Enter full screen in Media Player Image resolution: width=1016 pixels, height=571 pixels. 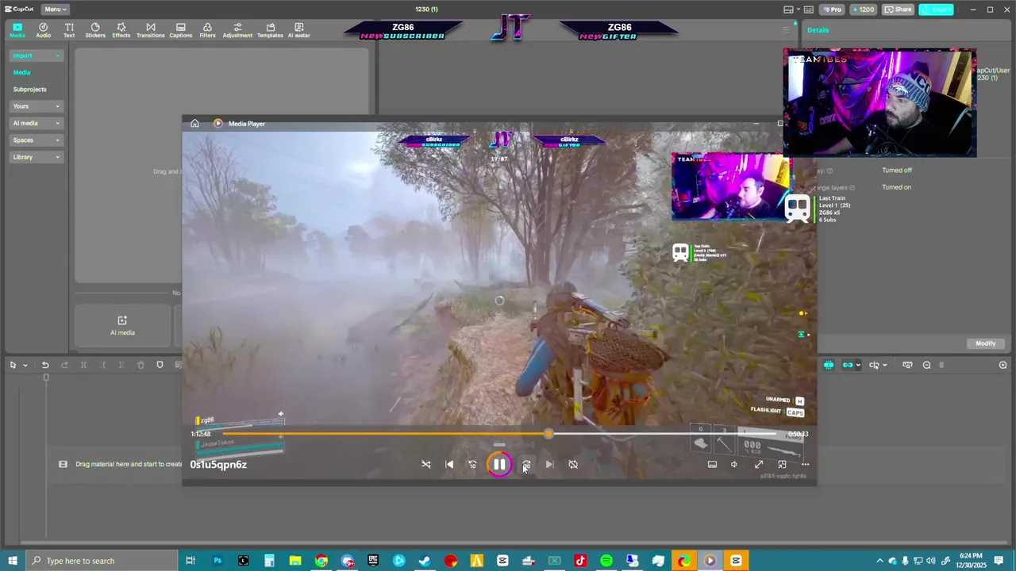click(x=759, y=465)
